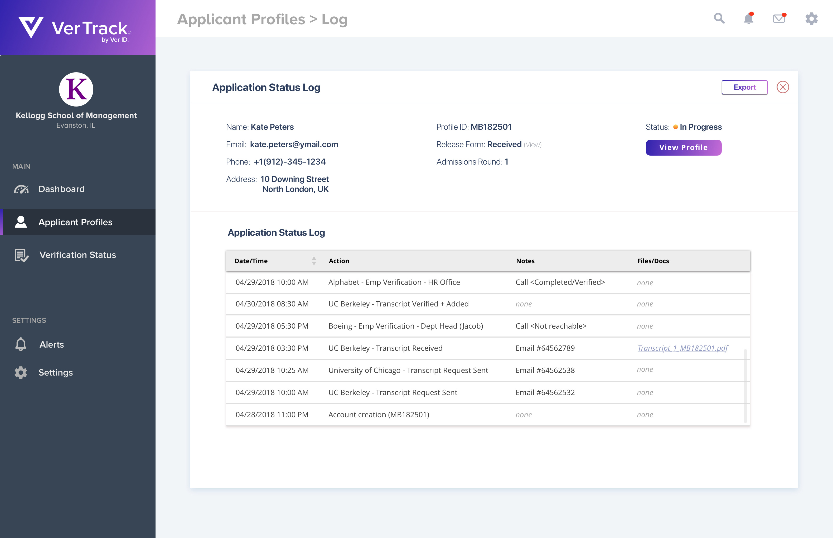Open the Transcript_1_MB182501.pdf link

682,348
